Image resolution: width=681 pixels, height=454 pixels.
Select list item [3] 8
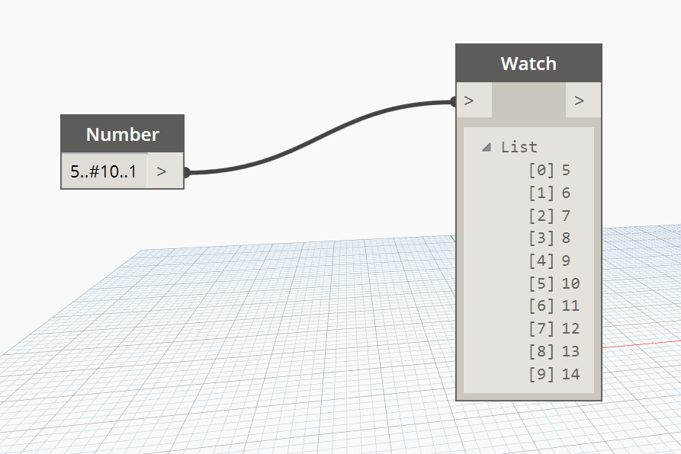[549, 238]
